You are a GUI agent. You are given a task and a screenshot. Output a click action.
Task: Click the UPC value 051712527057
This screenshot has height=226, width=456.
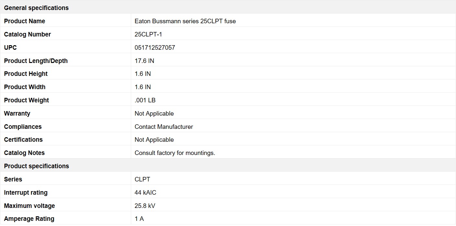click(x=155, y=47)
